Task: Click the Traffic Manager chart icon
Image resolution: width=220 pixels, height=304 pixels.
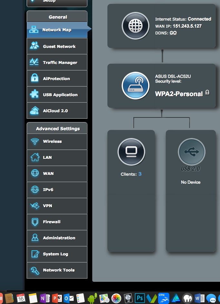Action: (x=34, y=62)
